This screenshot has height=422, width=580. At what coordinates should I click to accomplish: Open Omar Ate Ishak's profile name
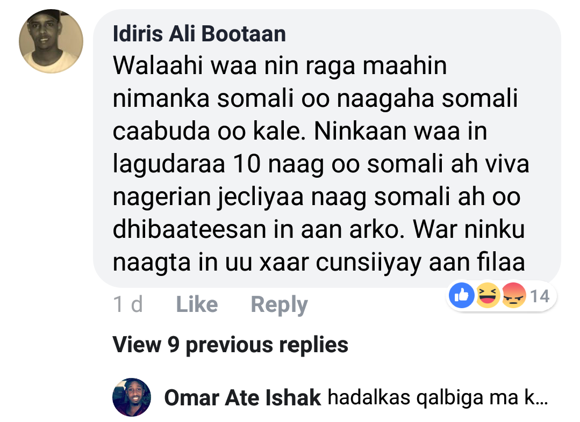click(x=242, y=398)
